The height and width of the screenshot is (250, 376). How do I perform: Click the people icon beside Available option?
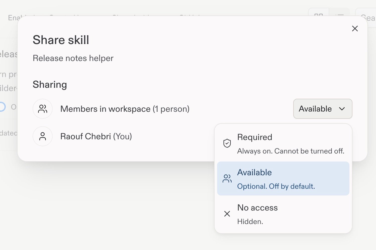pos(227,178)
